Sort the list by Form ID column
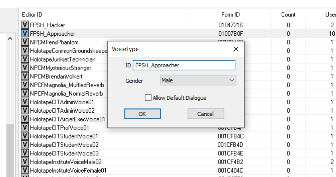336x177 pixels. (x=230, y=14)
